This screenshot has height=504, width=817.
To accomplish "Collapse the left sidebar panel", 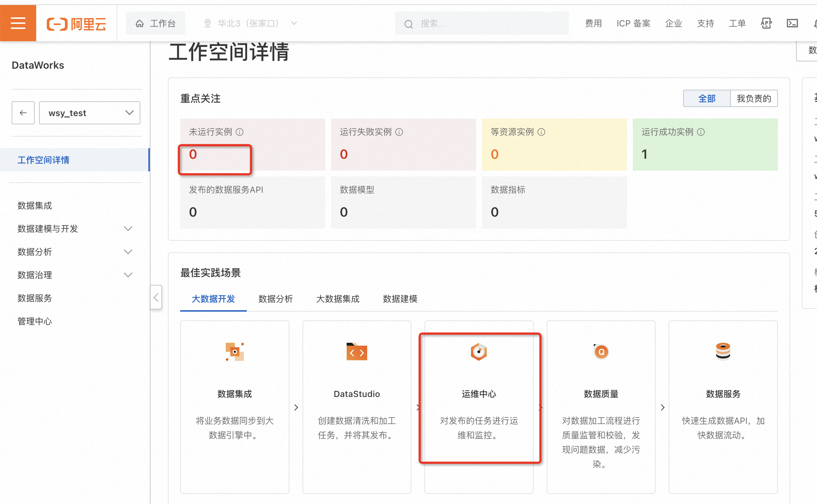I will pyautogui.click(x=156, y=298).
